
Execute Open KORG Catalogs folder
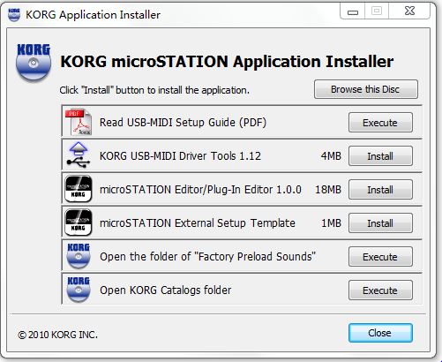pos(380,290)
